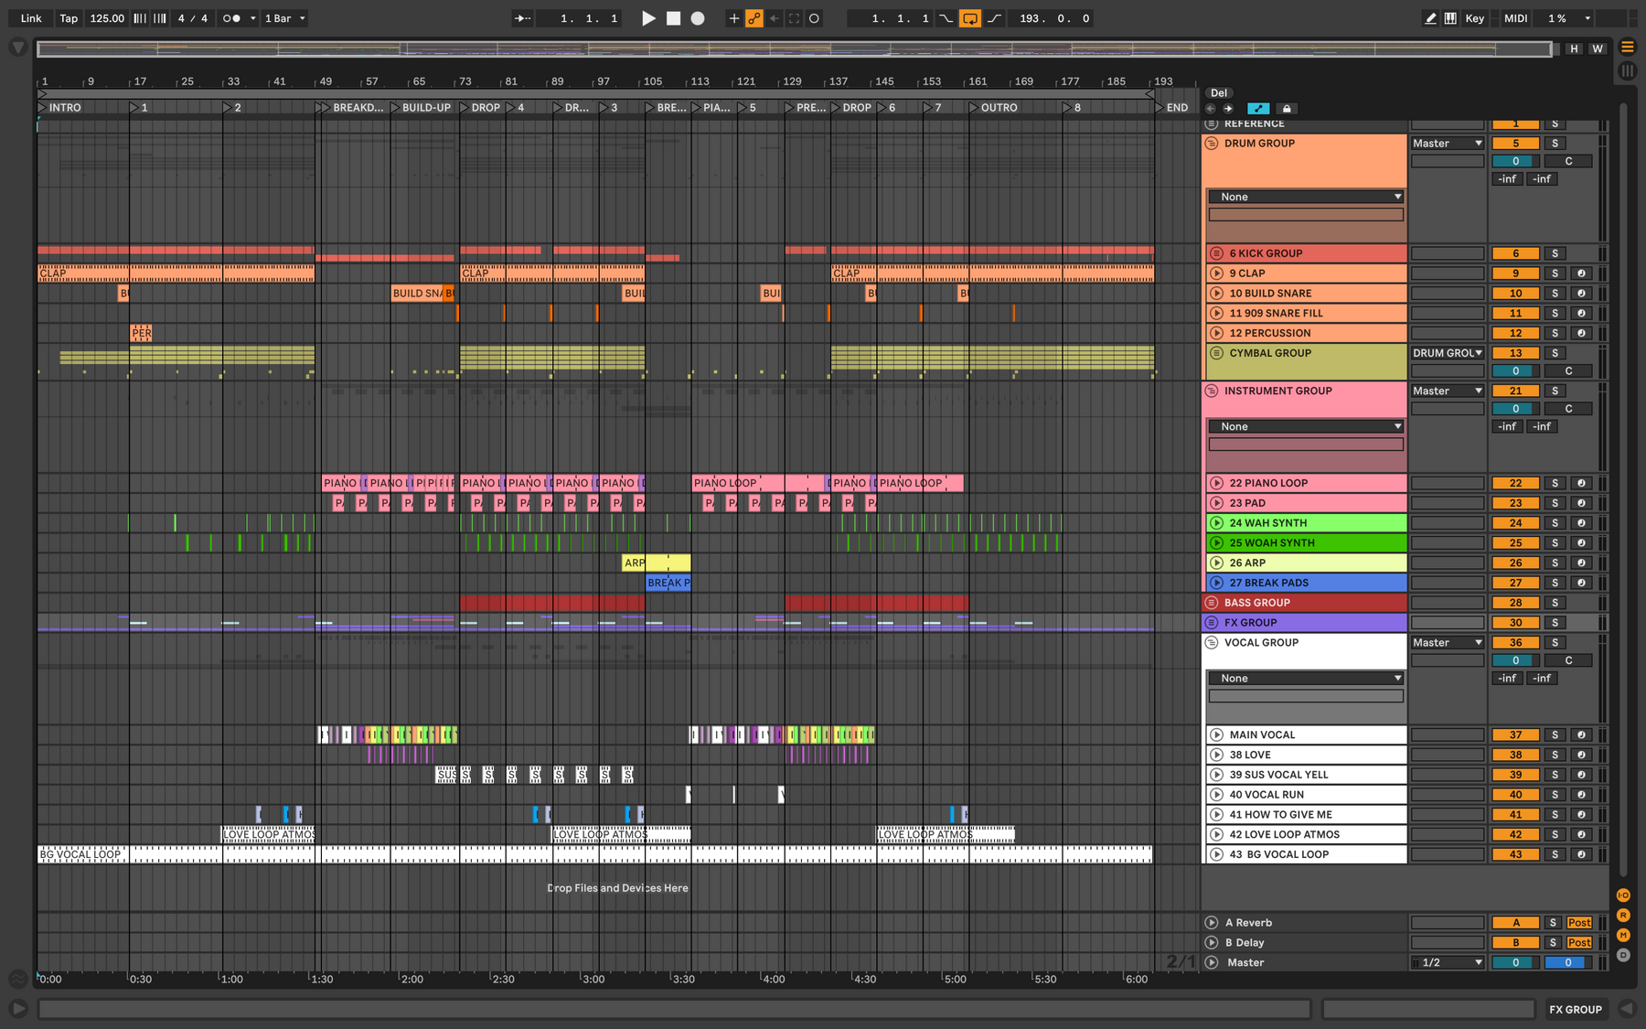Image resolution: width=1646 pixels, height=1029 pixels.
Task: Show or hide Returns section (R)
Action: [x=1623, y=916]
